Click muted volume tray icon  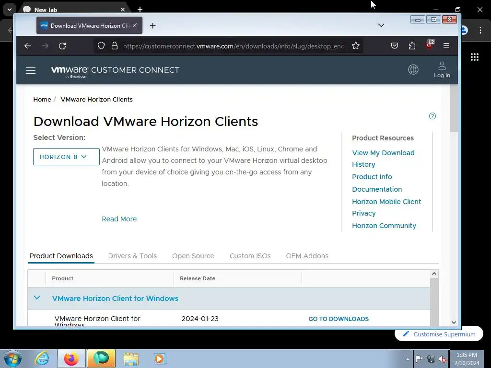click(443, 359)
